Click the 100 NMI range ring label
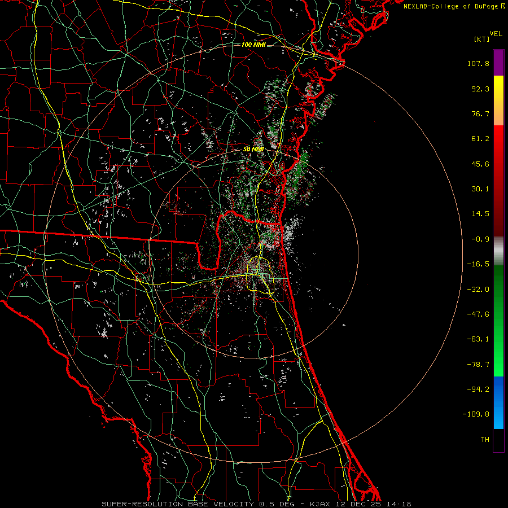The height and width of the screenshot is (508, 508). 253,45
